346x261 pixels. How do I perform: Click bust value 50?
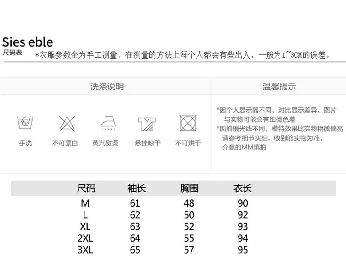point(189,215)
